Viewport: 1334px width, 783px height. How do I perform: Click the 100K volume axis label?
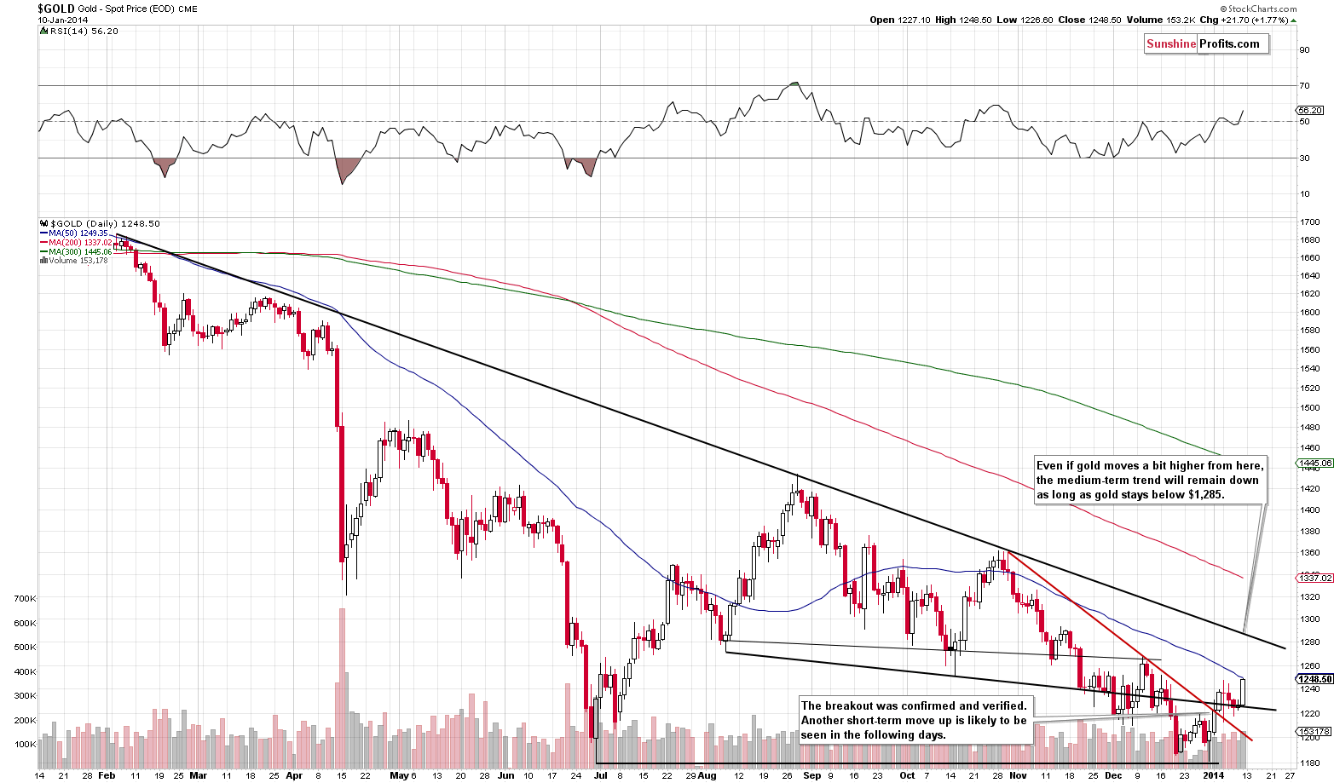(26, 744)
